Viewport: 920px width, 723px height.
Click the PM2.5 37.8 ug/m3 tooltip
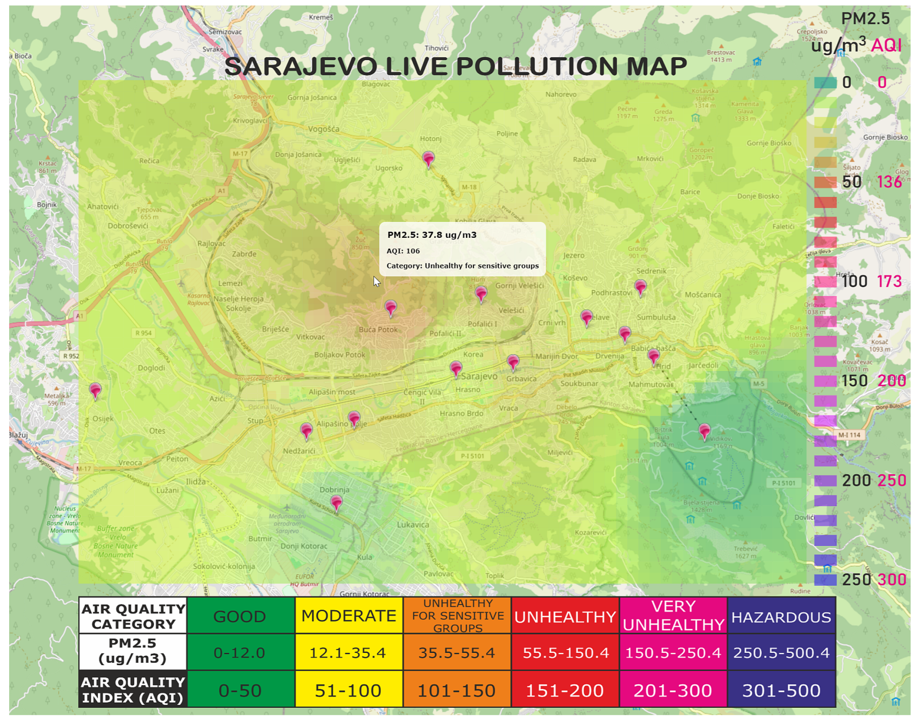pyautogui.click(x=462, y=249)
